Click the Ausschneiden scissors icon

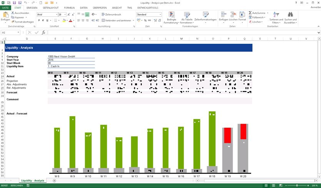[x=13, y=13]
